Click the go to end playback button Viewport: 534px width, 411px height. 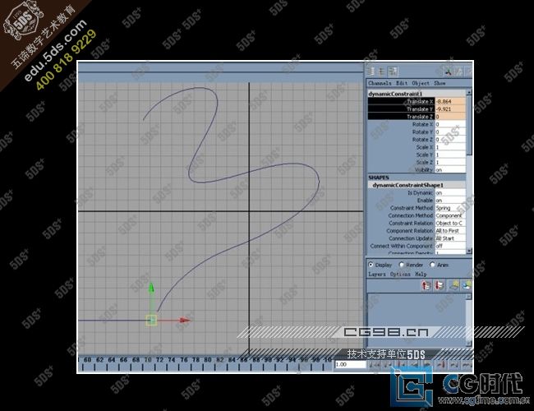click(x=467, y=365)
